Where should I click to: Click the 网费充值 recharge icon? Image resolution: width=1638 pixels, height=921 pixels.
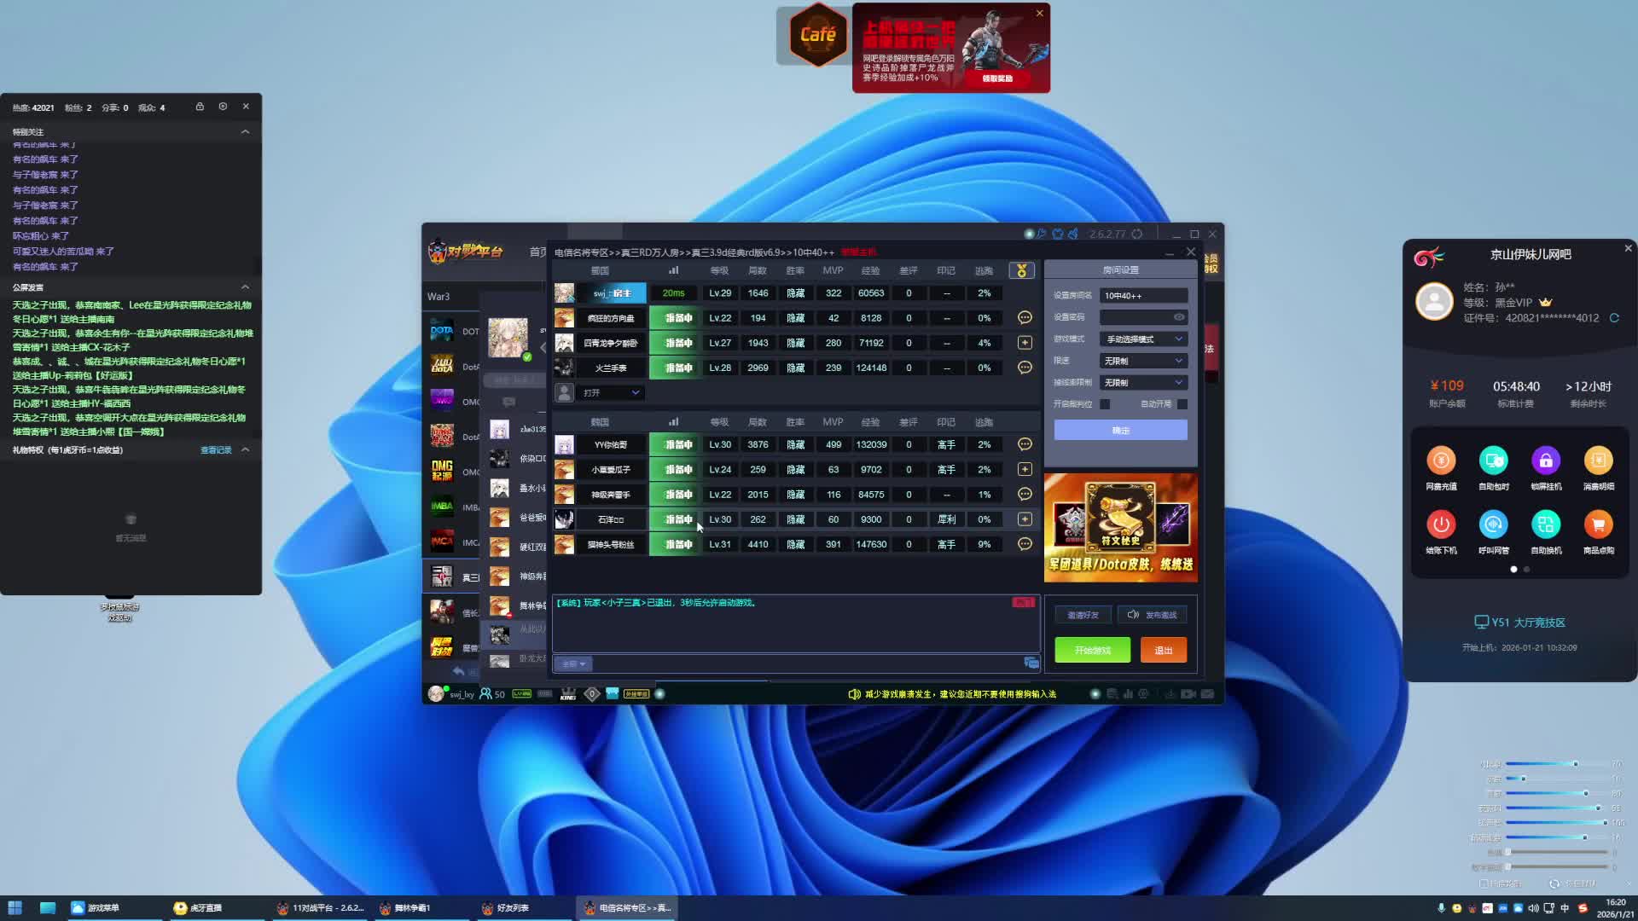tap(1441, 460)
